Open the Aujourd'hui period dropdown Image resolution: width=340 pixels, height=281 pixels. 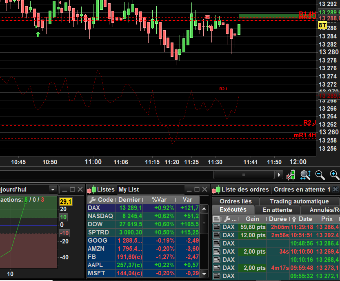click(53, 190)
